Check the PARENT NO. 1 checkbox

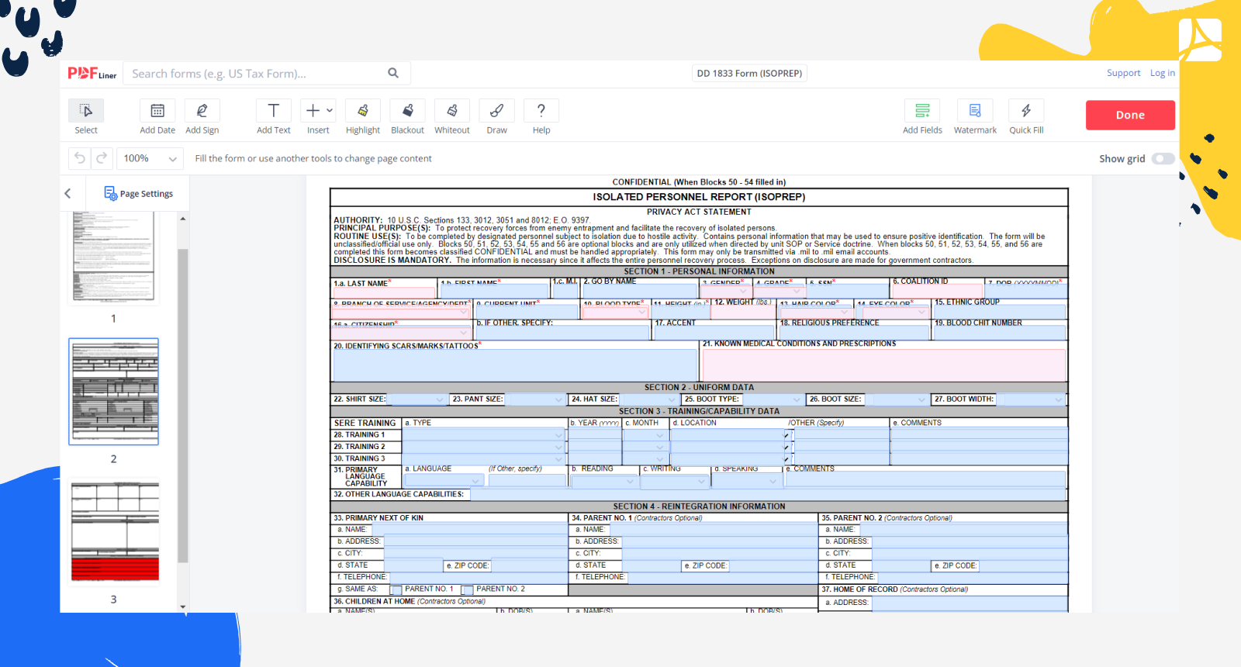396,590
